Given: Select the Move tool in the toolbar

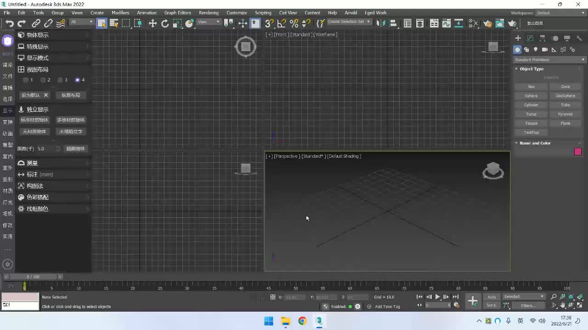Looking at the screenshot, I should 153,23.
